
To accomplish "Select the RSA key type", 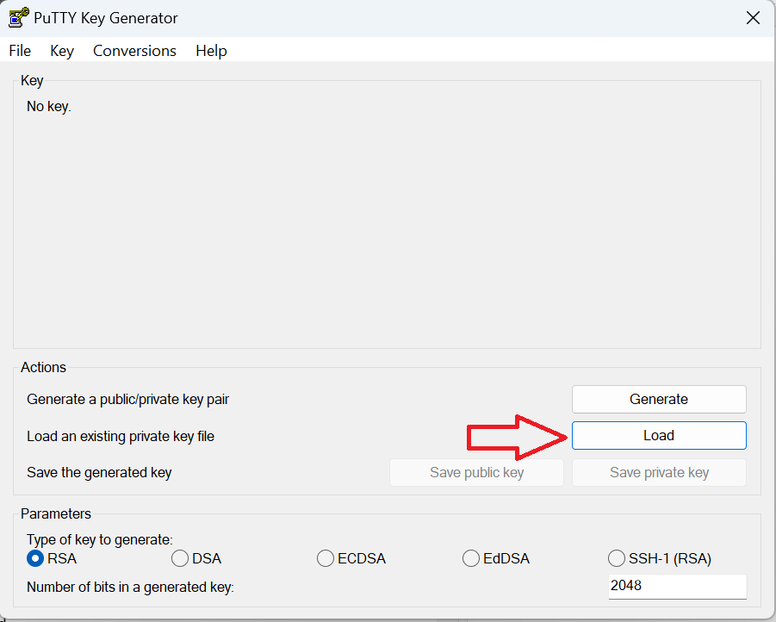I will pyautogui.click(x=52, y=558).
